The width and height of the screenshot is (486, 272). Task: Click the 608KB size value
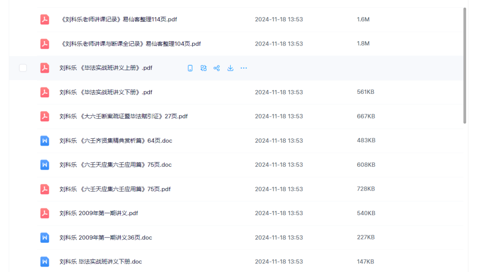366,164
